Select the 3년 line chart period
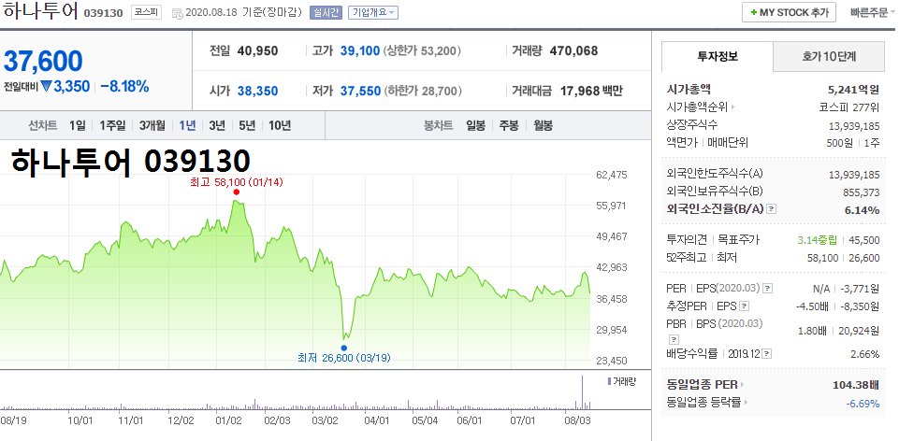Image resolution: width=899 pixels, height=441 pixels. click(217, 125)
